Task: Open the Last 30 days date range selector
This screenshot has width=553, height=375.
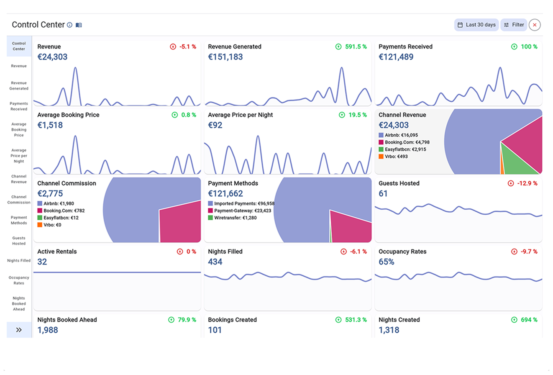Action: [476, 25]
